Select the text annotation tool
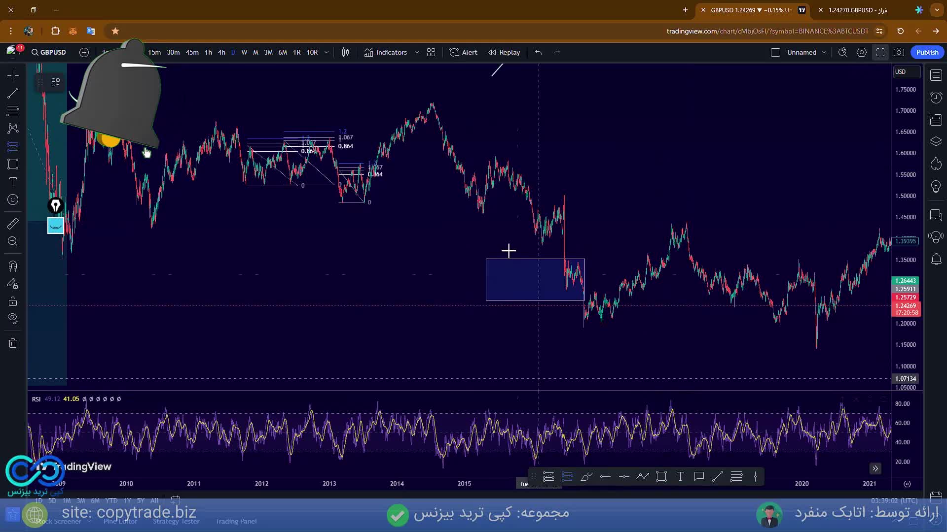947x532 pixels. [13, 182]
